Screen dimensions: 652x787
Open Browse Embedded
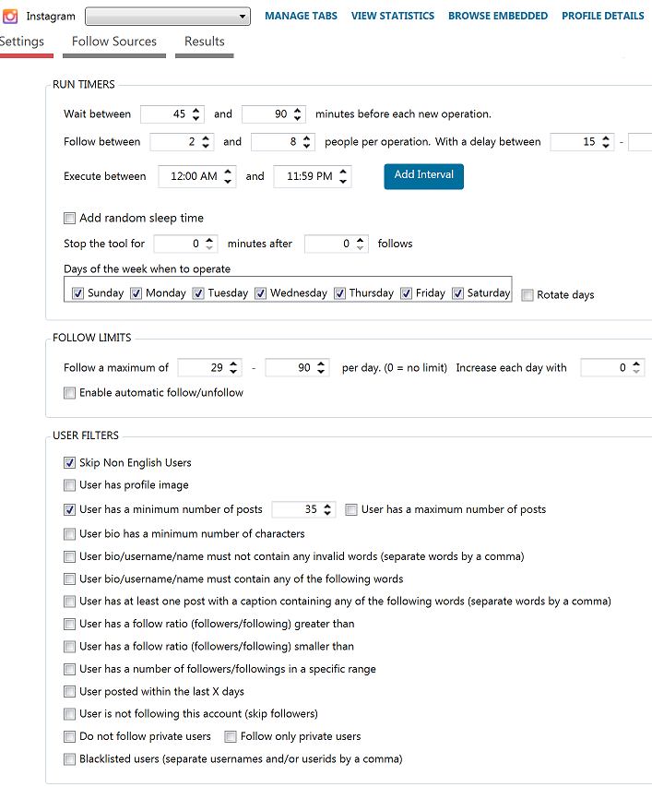(497, 16)
